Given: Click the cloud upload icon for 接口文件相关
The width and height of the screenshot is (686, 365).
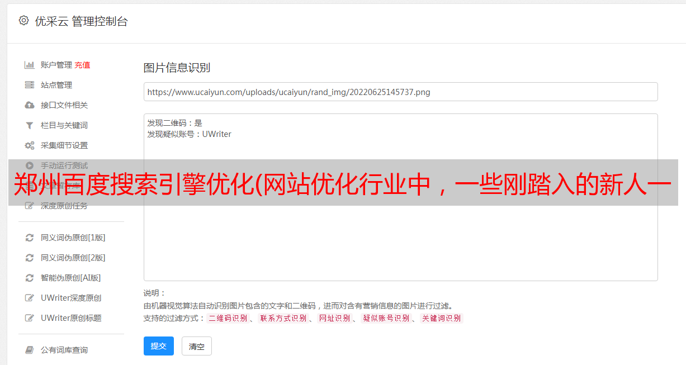Looking at the screenshot, I should 30,105.
